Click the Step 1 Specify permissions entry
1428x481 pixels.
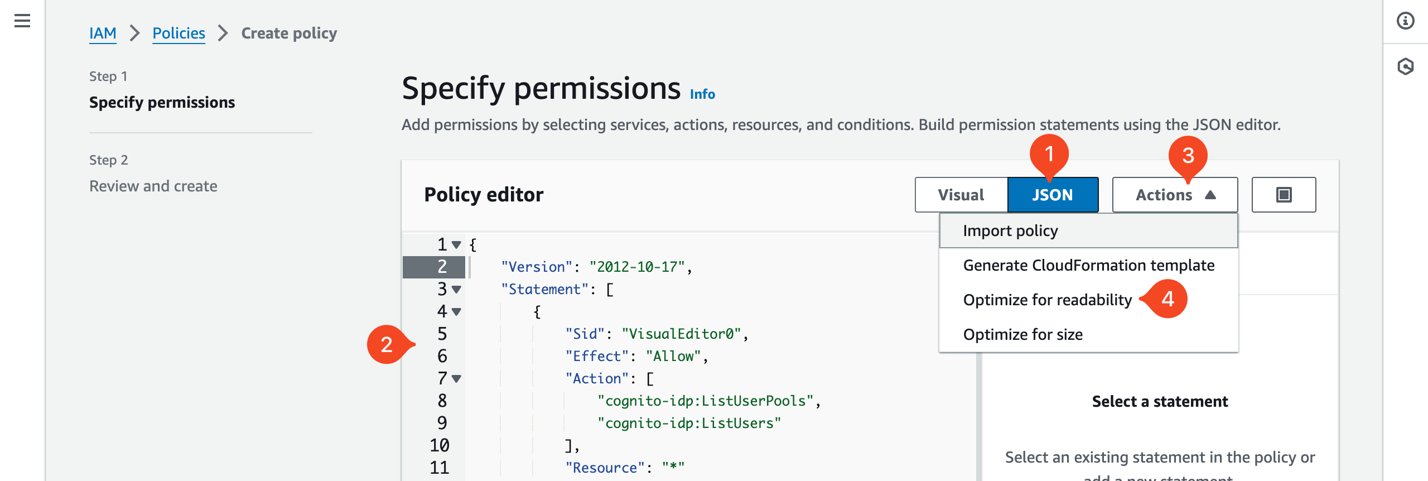pos(162,103)
